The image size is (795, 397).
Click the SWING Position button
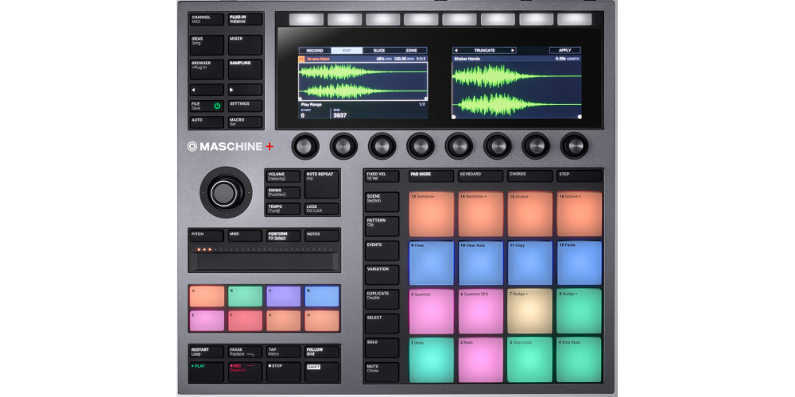[284, 192]
